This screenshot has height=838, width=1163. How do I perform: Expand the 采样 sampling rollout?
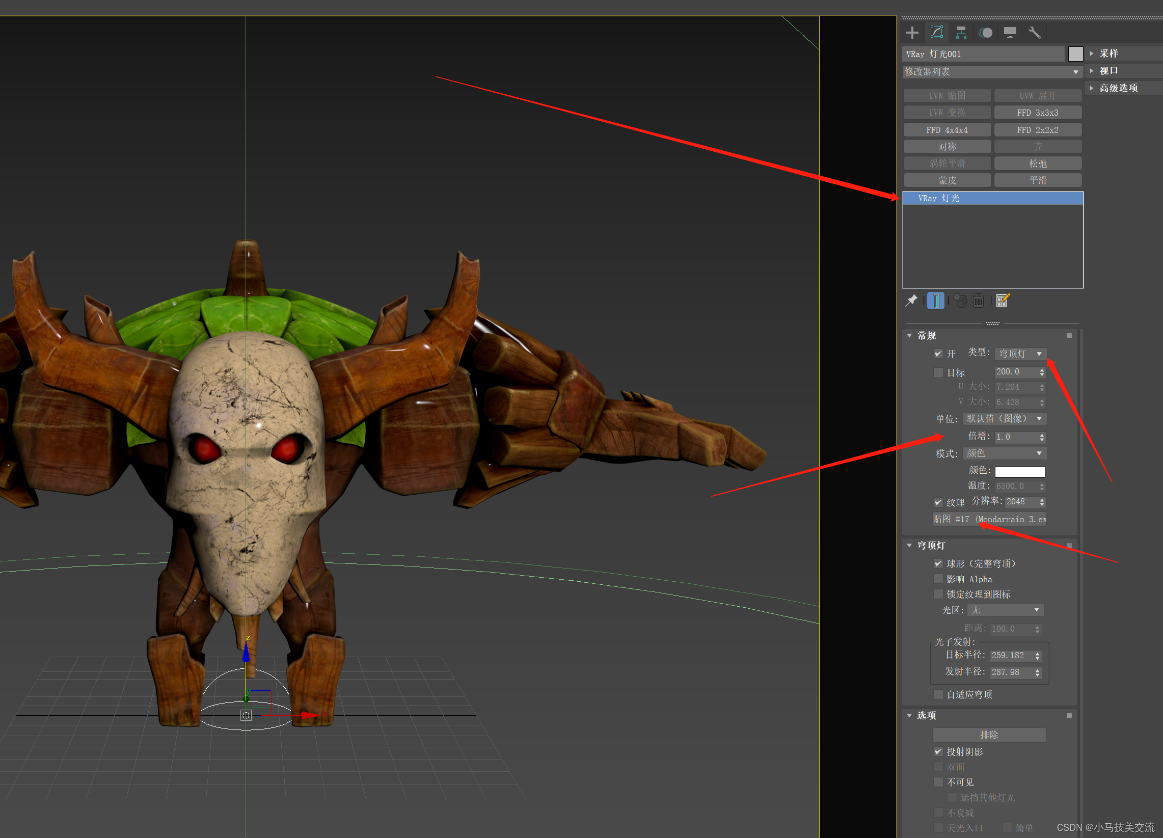tap(1108, 53)
